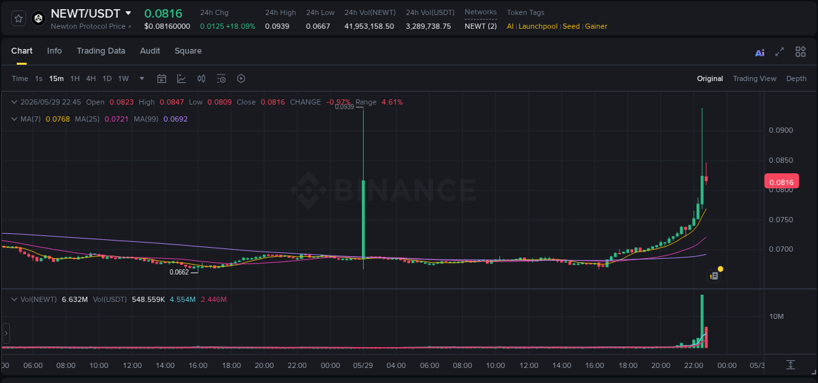The width and height of the screenshot is (818, 383).
Task: Collapse the MA indicator row chevron
Action: pyautogui.click(x=14, y=119)
